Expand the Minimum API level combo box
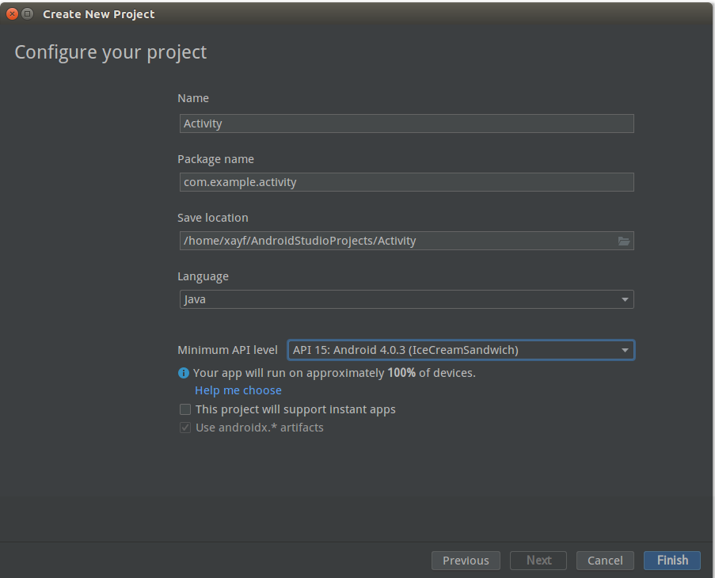The width and height of the screenshot is (715, 578). tap(461, 350)
